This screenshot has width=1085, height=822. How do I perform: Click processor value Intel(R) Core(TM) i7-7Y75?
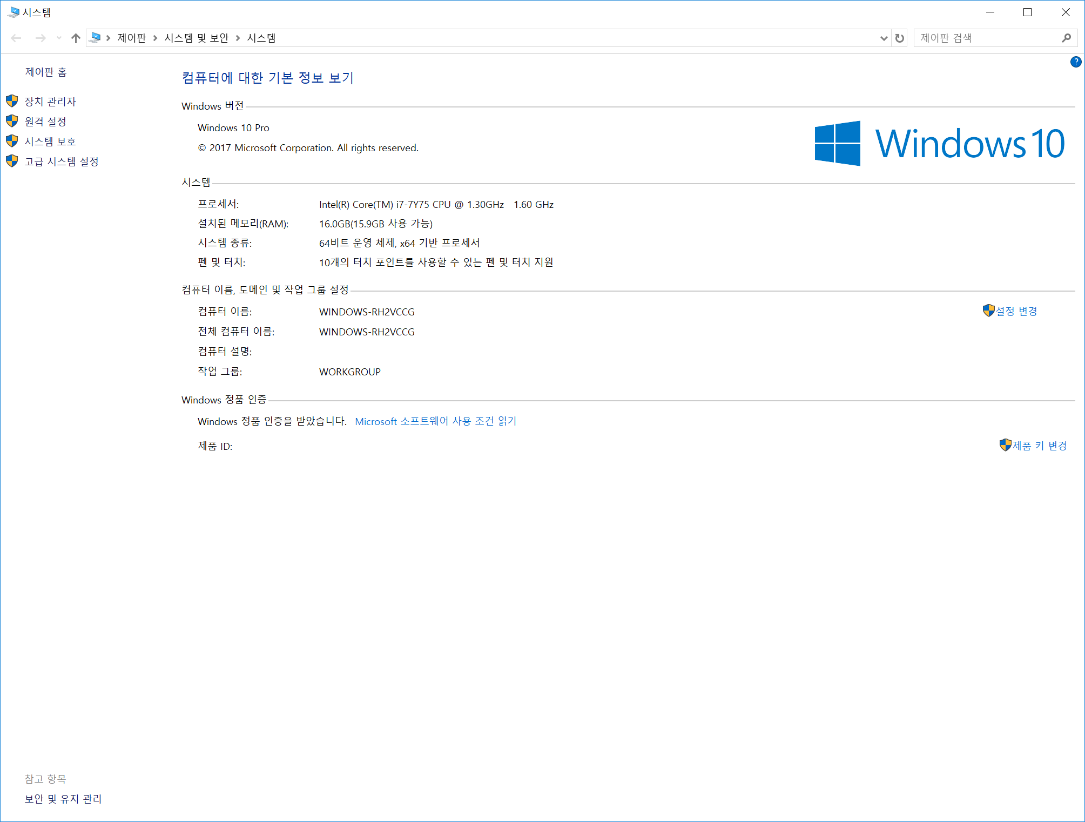point(436,205)
